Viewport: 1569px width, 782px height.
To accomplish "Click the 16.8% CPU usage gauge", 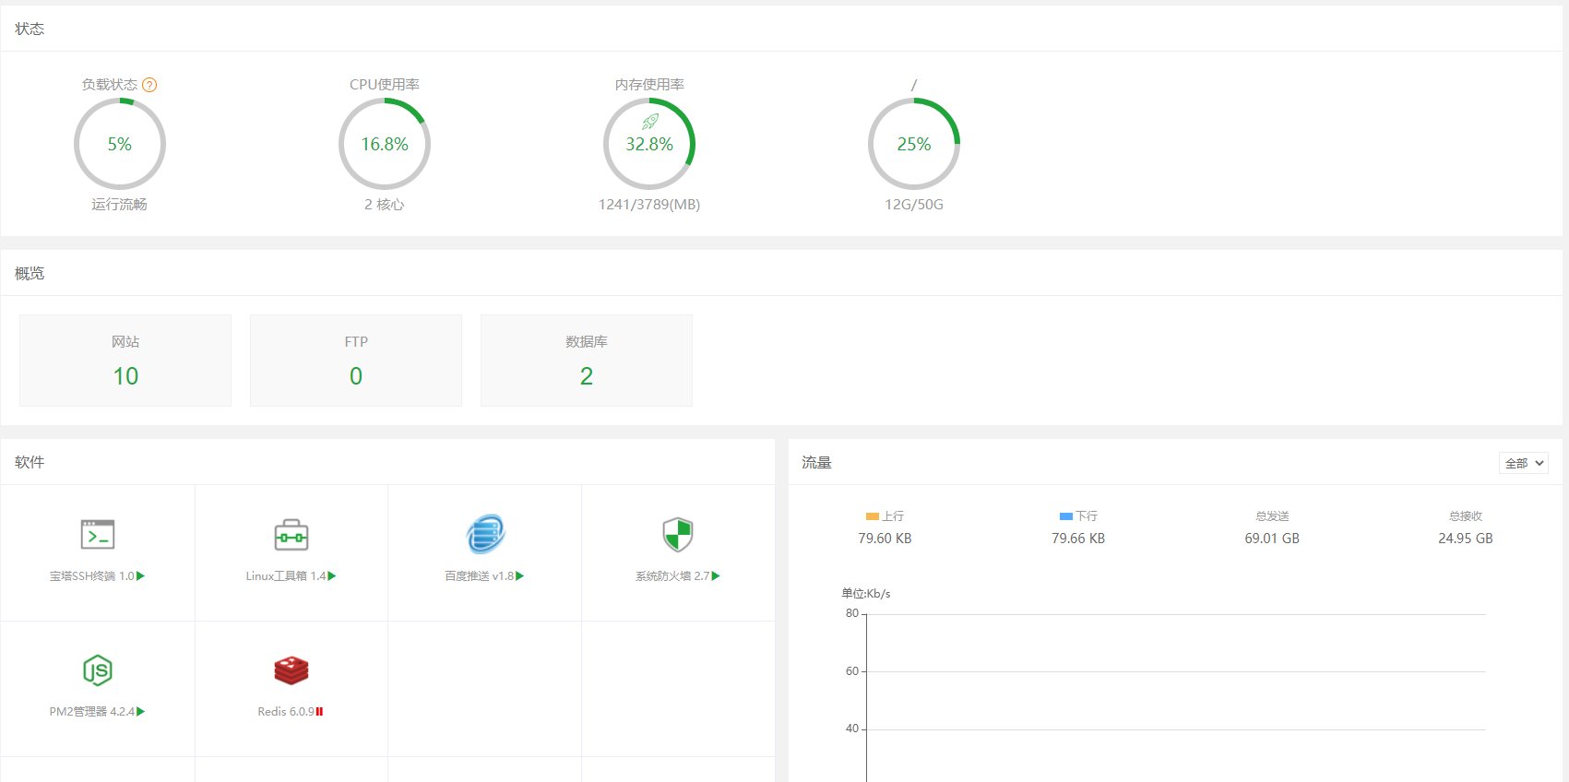I will click(x=385, y=144).
